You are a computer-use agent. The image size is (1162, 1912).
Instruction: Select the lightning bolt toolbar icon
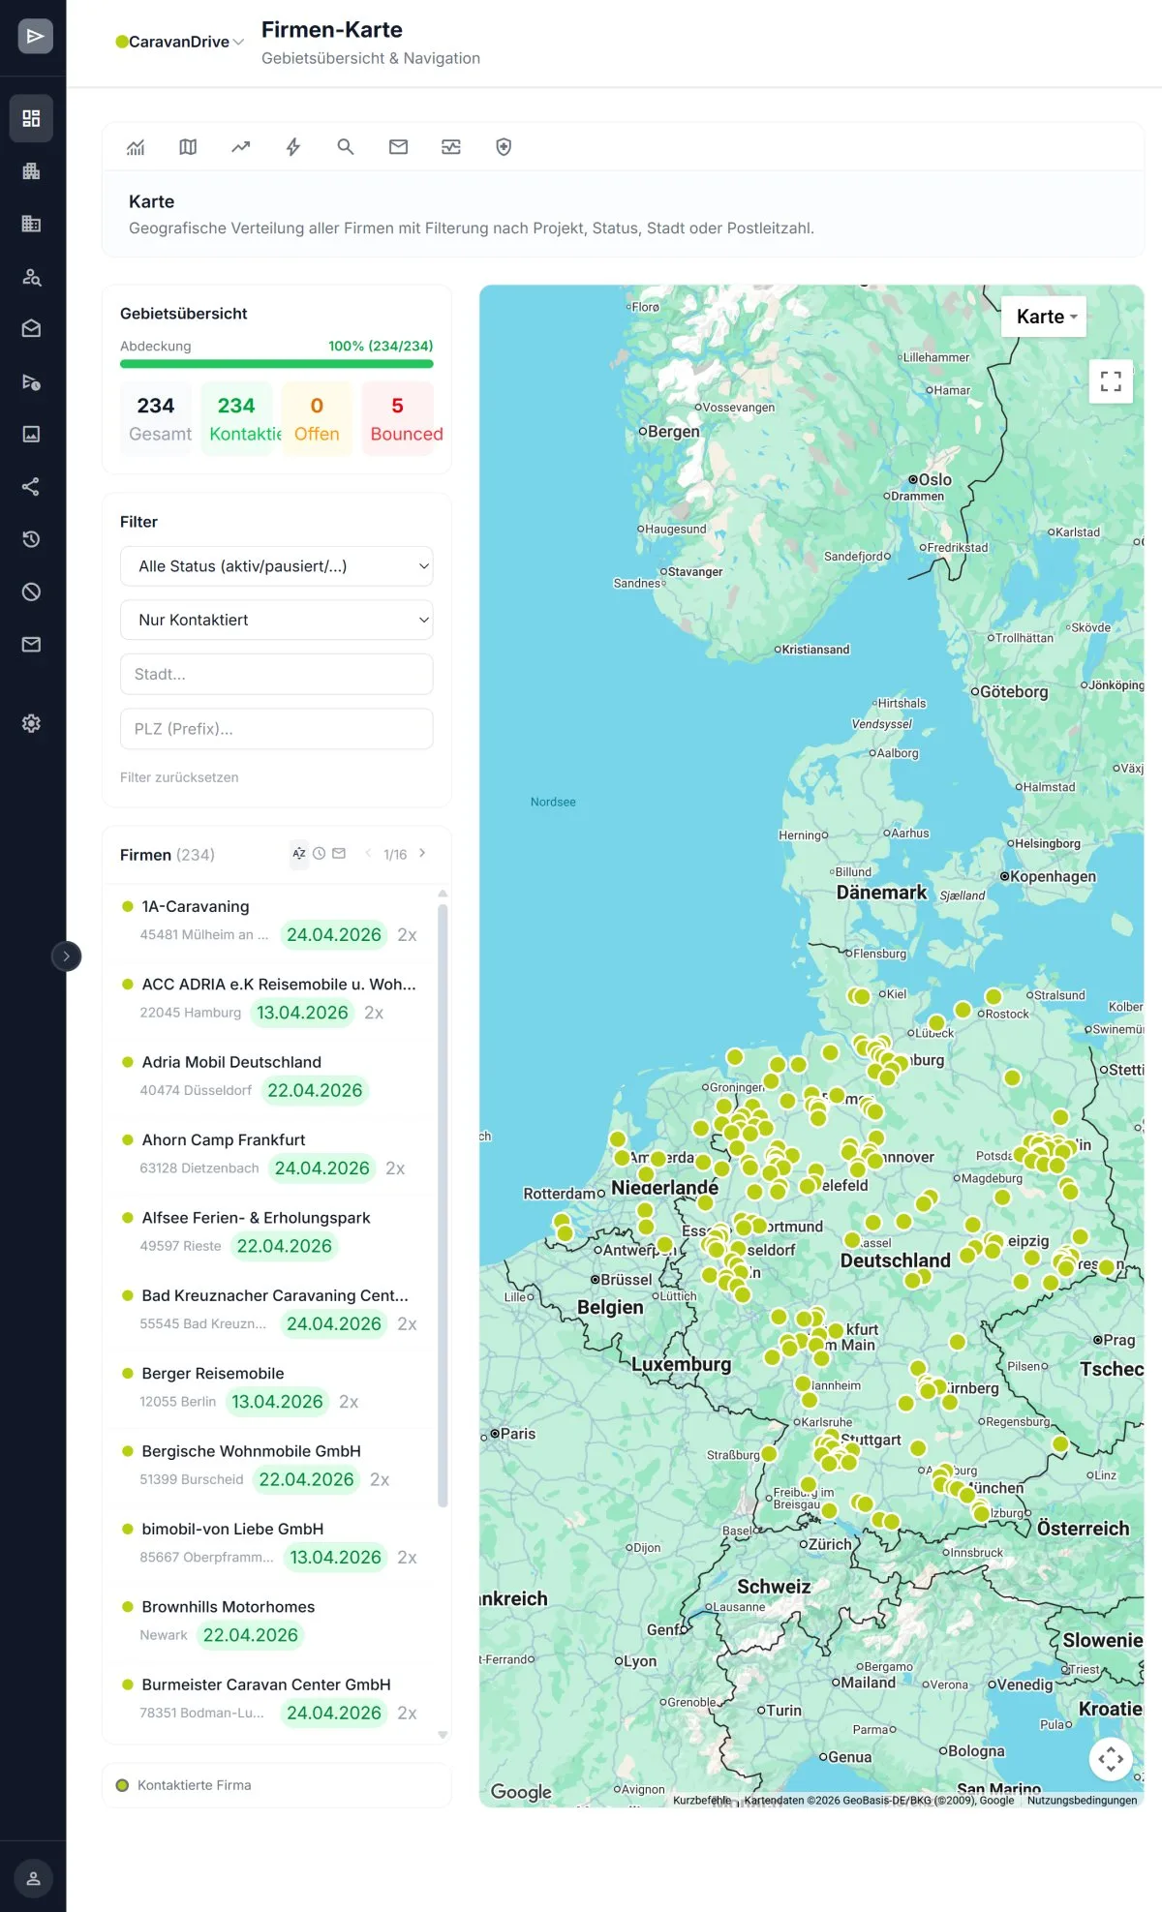tap(292, 147)
